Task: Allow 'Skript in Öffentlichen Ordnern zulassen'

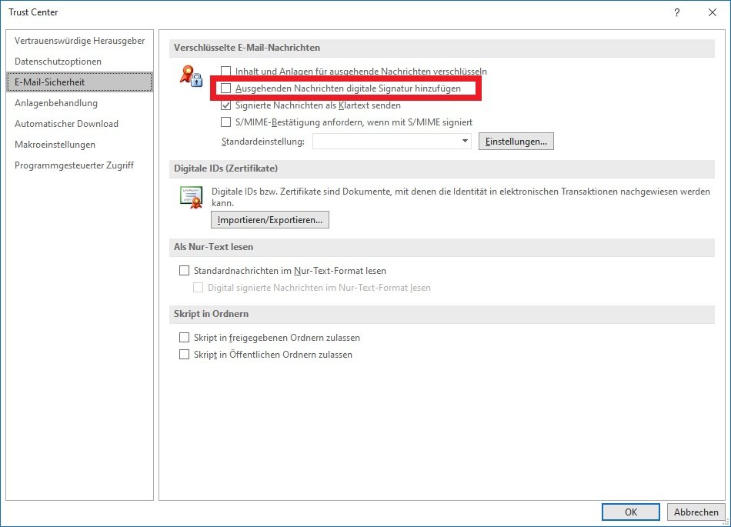Action: tap(184, 355)
